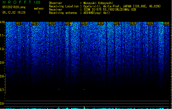The image size is (172, 109).
Task: Click the 0.8 kHz axis label
Action: click(x=2, y=76)
